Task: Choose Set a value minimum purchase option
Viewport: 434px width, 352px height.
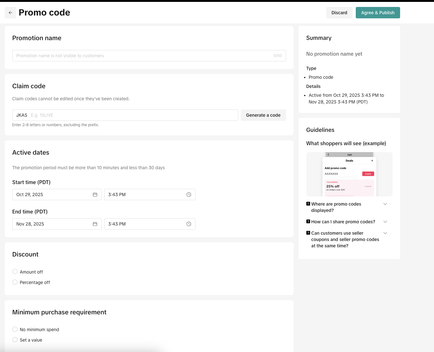Action: pos(15,340)
